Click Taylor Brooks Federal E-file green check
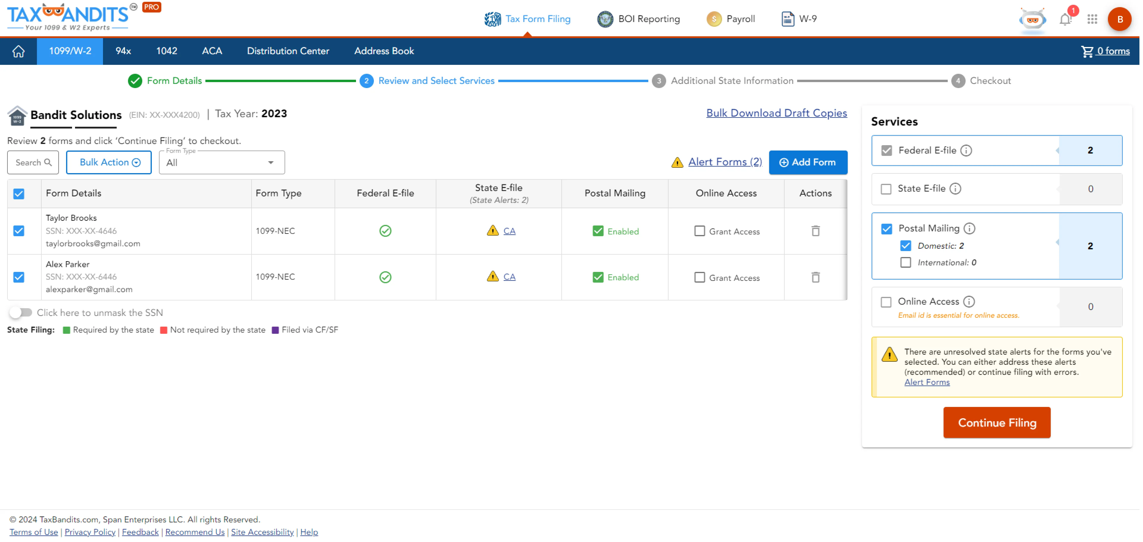Screen dimensions: 1143x542 [x=385, y=231]
